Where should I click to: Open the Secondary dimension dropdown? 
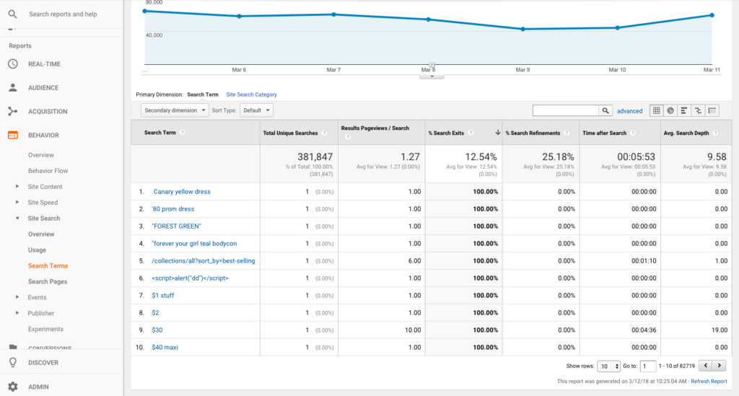pyautogui.click(x=175, y=110)
